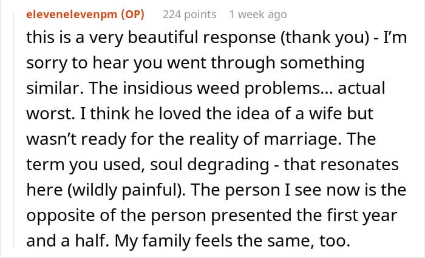The image size is (425, 258).
Task: Click the words "sorry to hear"
Action: click(77, 63)
